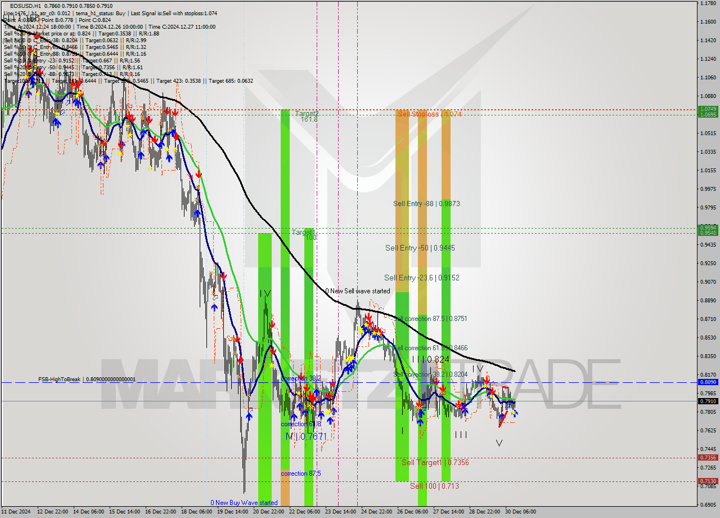Screen dimensions: 720x518
Task: Click the blue 'correction 87.5' label
Action: pos(301,474)
